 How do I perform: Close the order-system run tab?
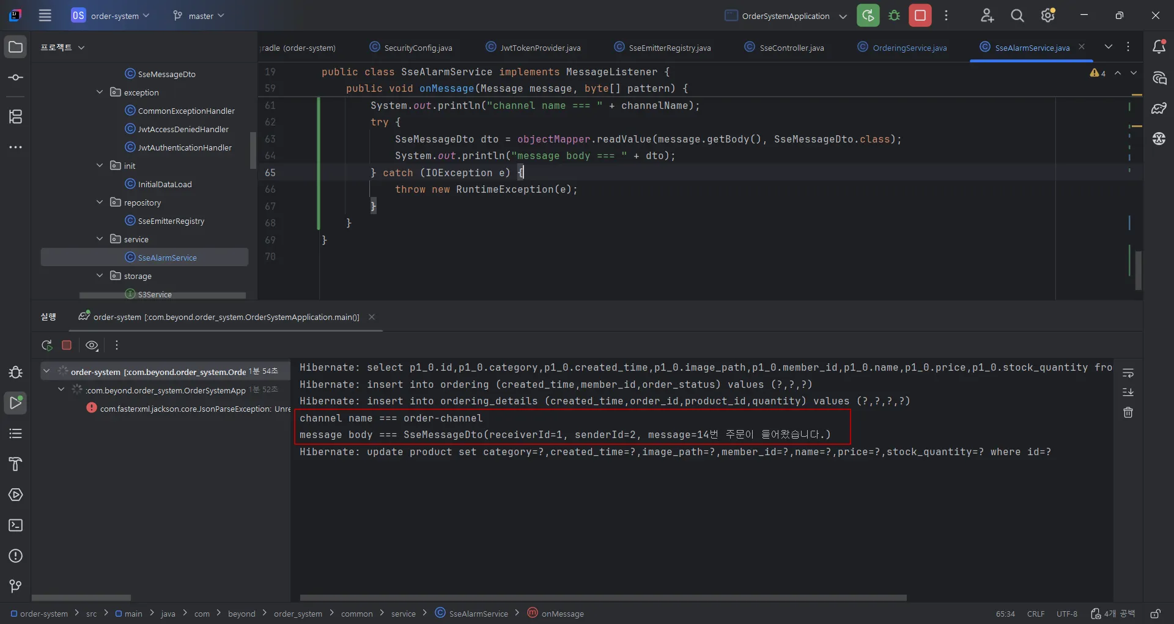(x=372, y=317)
